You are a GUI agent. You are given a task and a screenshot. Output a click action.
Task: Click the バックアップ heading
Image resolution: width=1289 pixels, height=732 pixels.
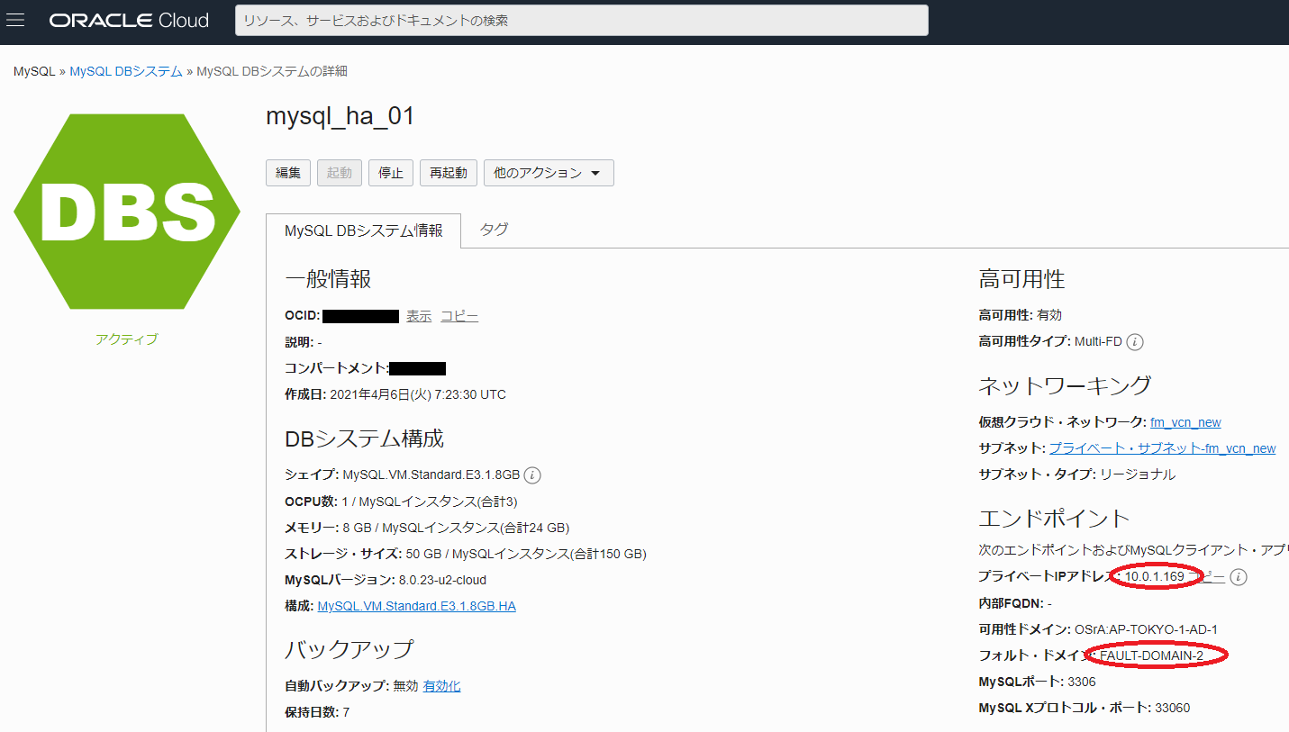pyautogui.click(x=349, y=649)
